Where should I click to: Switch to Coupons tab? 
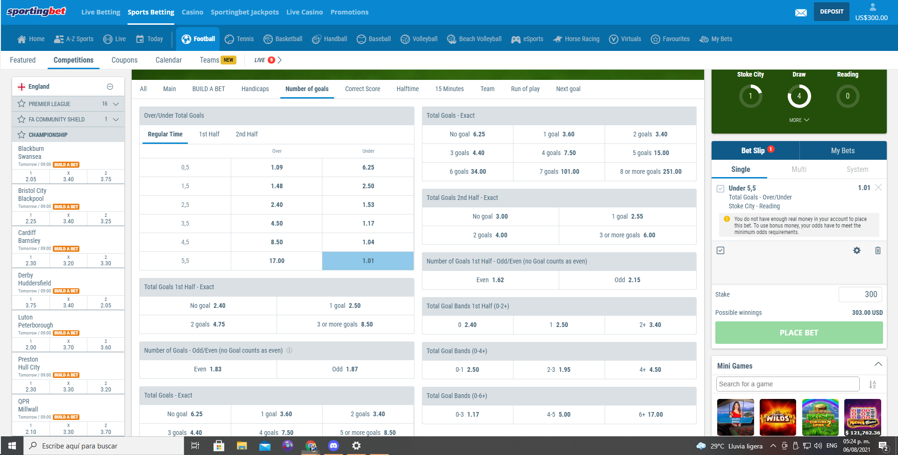[x=124, y=60]
